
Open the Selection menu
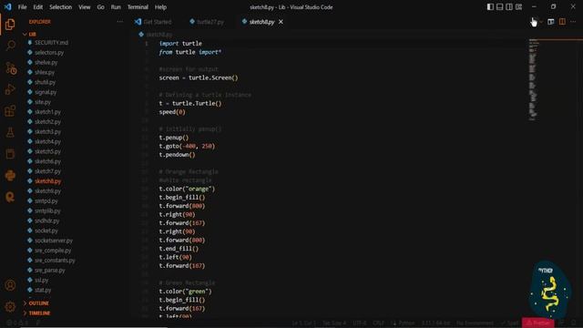[61, 7]
